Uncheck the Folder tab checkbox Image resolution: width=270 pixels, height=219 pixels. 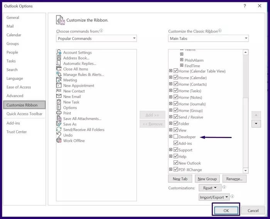(175, 123)
